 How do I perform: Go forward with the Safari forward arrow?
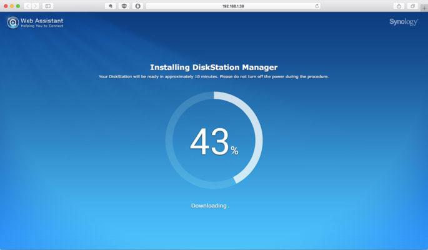click(x=36, y=6)
